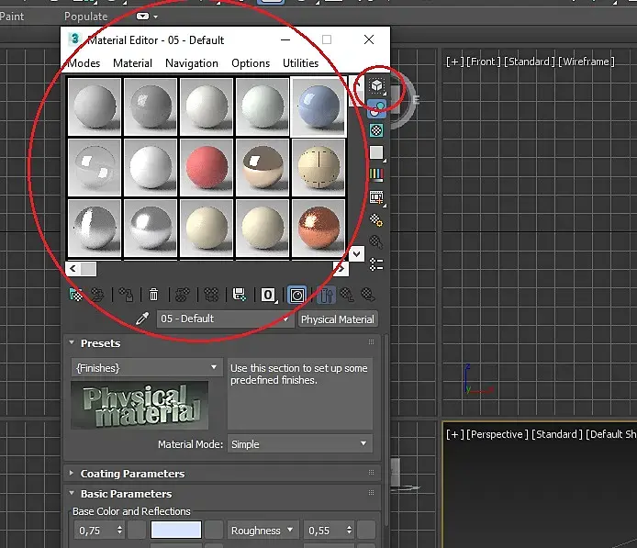
Task: Click Put Material to Scene icon
Action: 97,295
